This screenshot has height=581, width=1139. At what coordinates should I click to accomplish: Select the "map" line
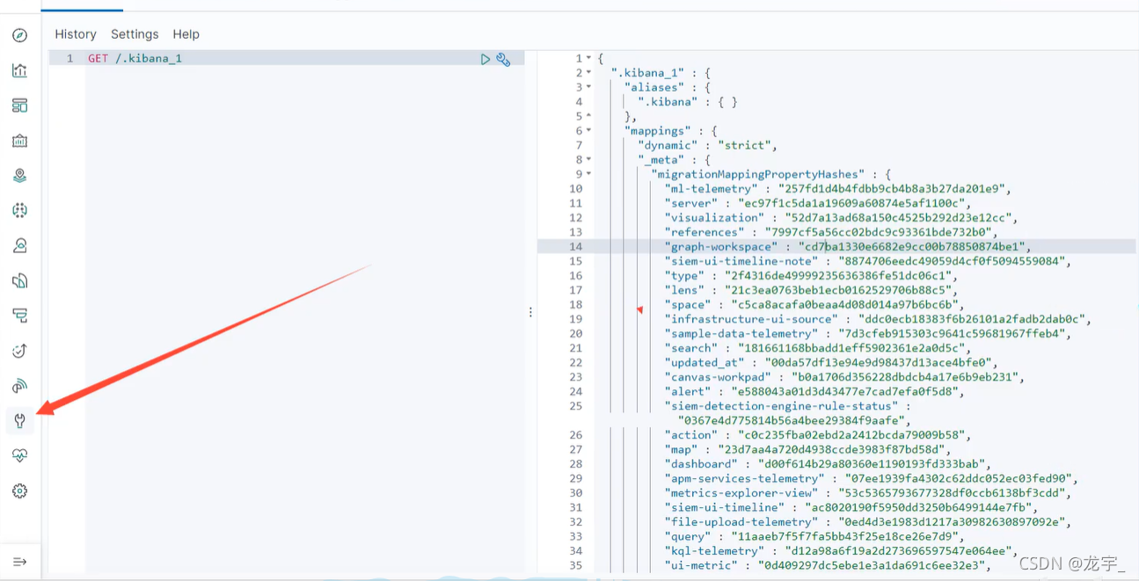808,449
